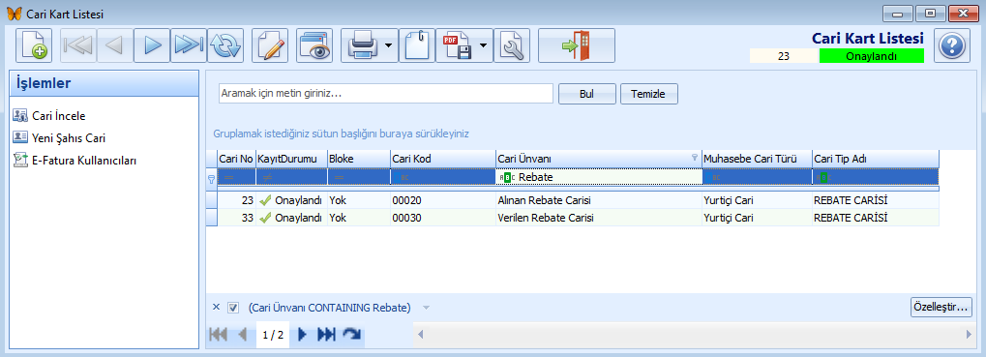Open the filter history dropdown arrow
This screenshot has height=357, width=986.
pos(426,308)
